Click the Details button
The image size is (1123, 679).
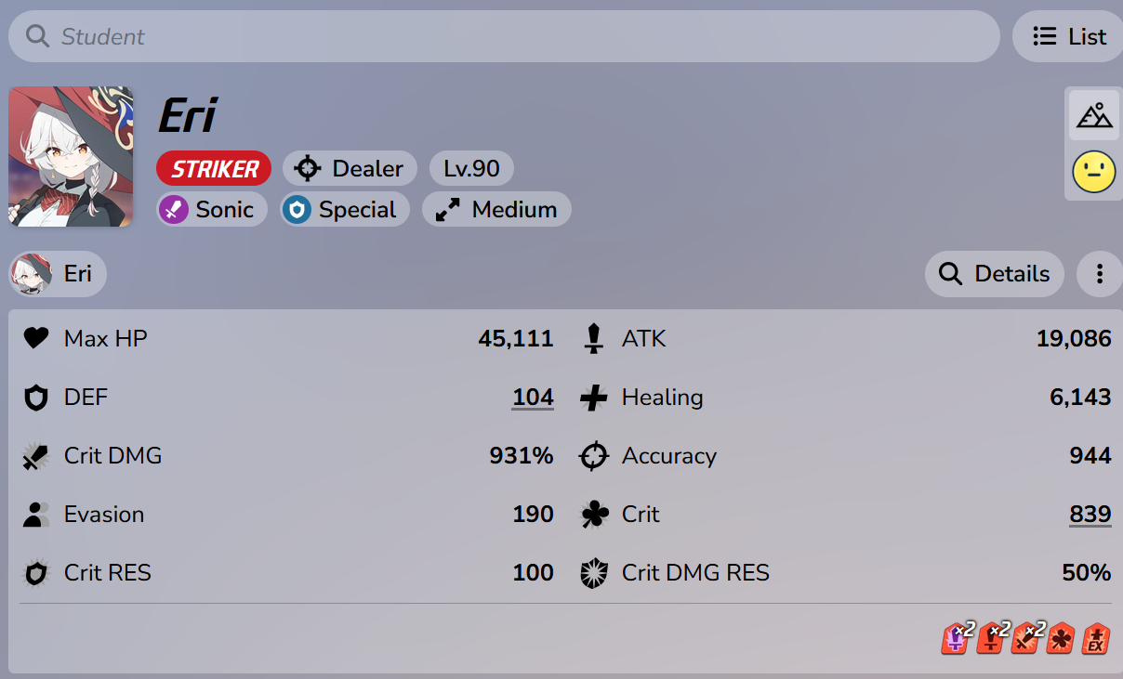point(995,274)
